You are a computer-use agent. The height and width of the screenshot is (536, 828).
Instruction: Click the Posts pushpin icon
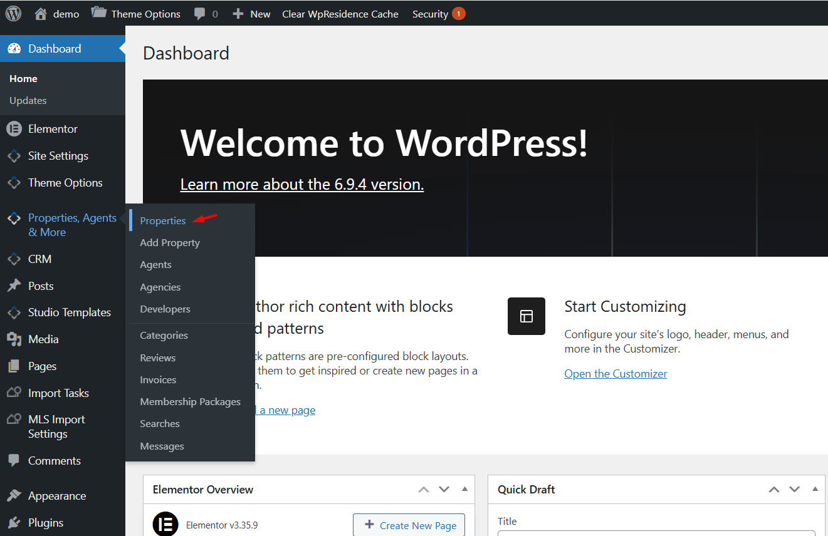[x=14, y=286]
